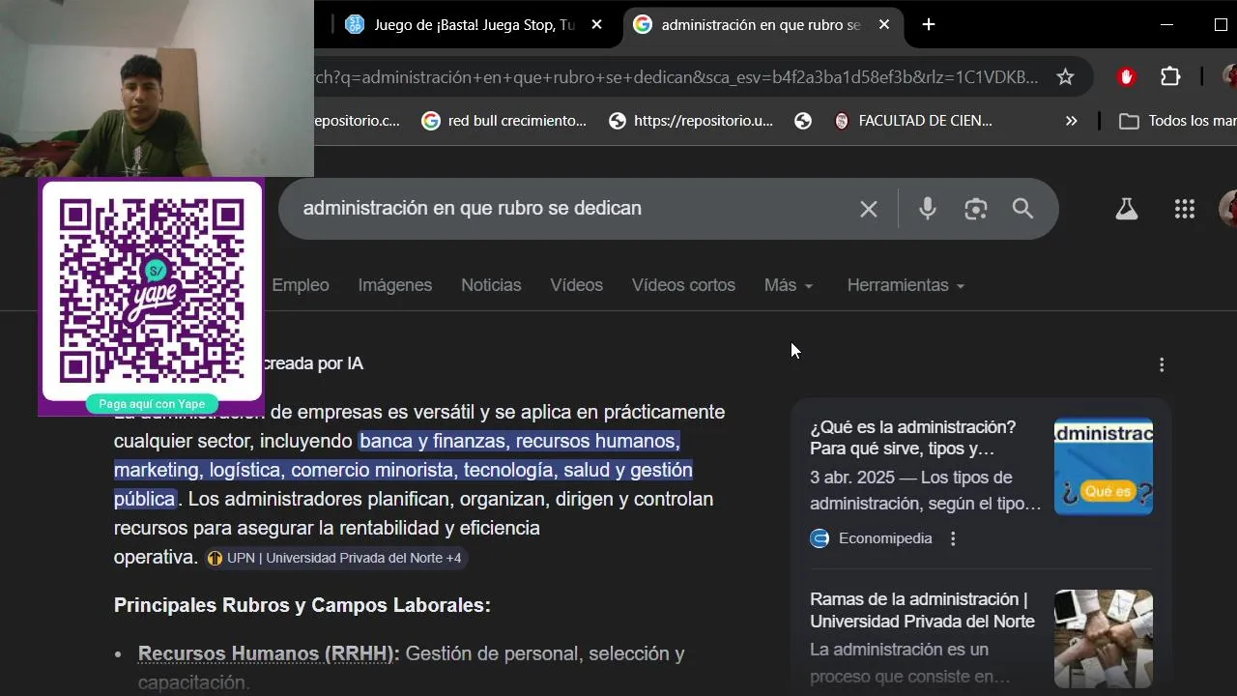Open ¿Qué es la administración? result
1237x696 pixels.
pos(913,438)
